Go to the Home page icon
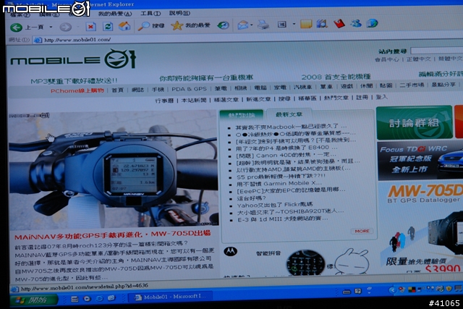This screenshot has height=309, width=463. coord(124,26)
